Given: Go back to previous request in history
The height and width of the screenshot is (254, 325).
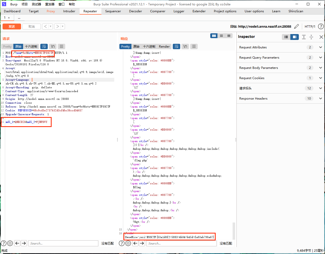Looking at the screenshot, I should pyautogui.click(x=45, y=26).
